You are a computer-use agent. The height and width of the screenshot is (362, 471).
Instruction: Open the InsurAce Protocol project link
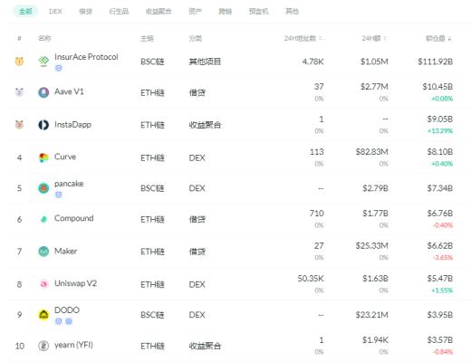[x=86, y=57]
